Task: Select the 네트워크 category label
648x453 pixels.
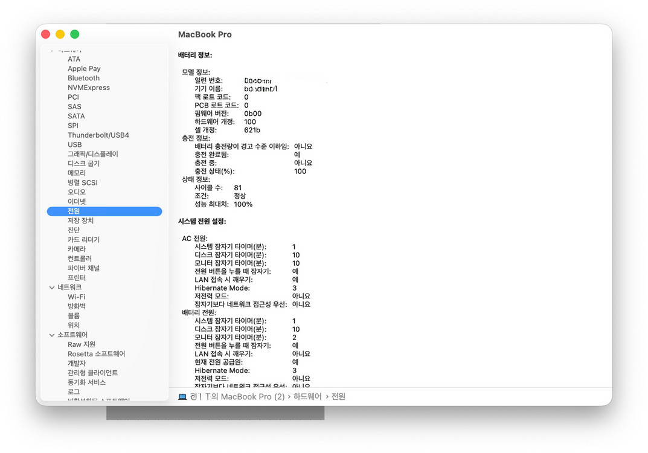Action: click(69, 288)
